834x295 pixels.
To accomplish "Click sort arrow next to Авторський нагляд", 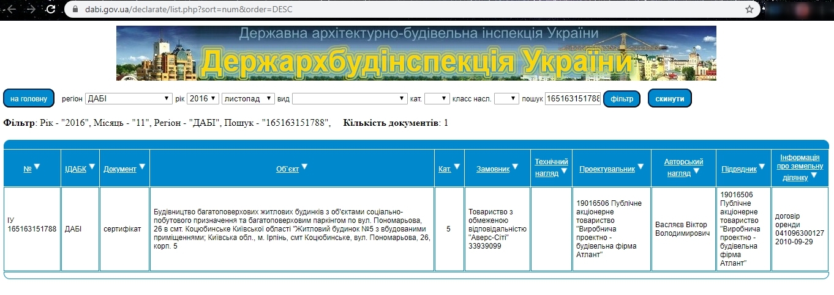I will pyautogui.click(x=697, y=171).
